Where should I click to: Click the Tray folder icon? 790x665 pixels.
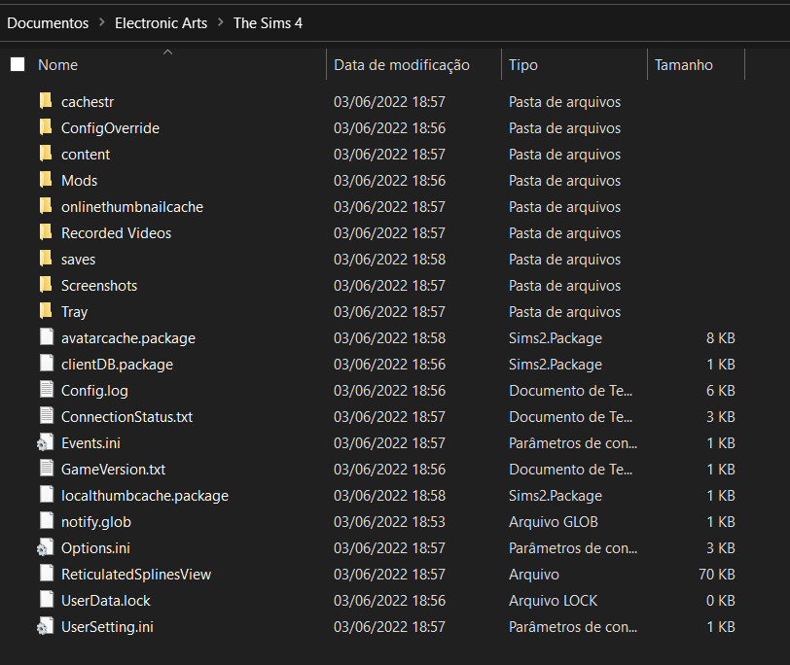point(46,311)
